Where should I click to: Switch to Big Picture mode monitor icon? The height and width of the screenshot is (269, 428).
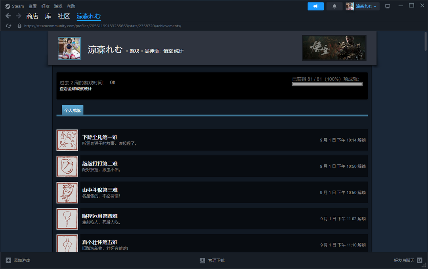click(388, 6)
